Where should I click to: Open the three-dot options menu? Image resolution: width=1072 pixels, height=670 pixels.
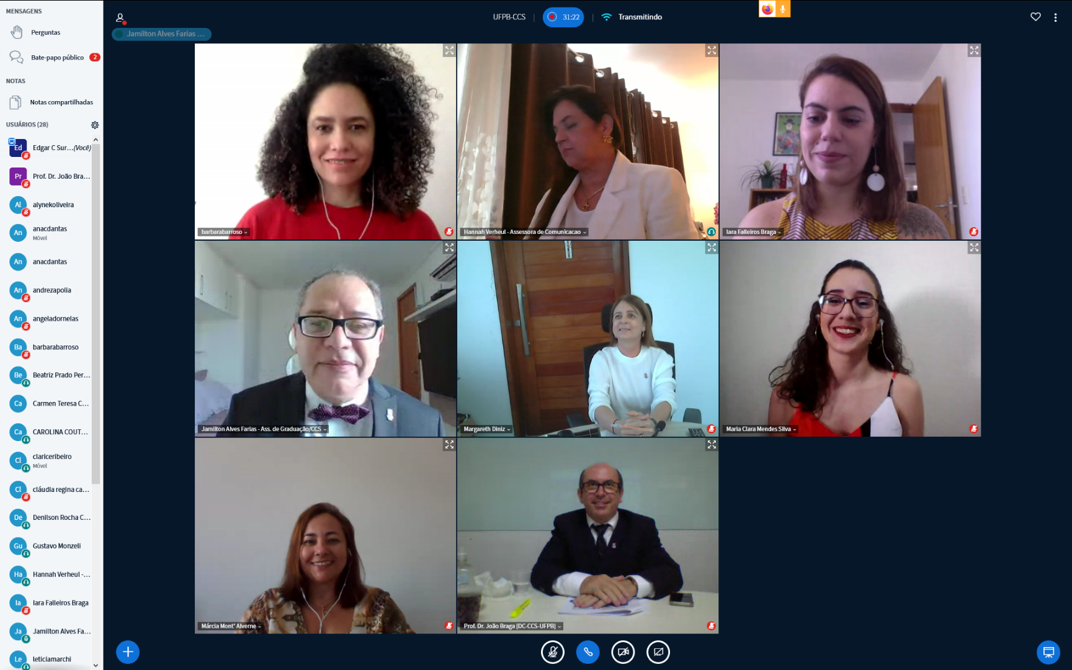[x=1055, y=17]
